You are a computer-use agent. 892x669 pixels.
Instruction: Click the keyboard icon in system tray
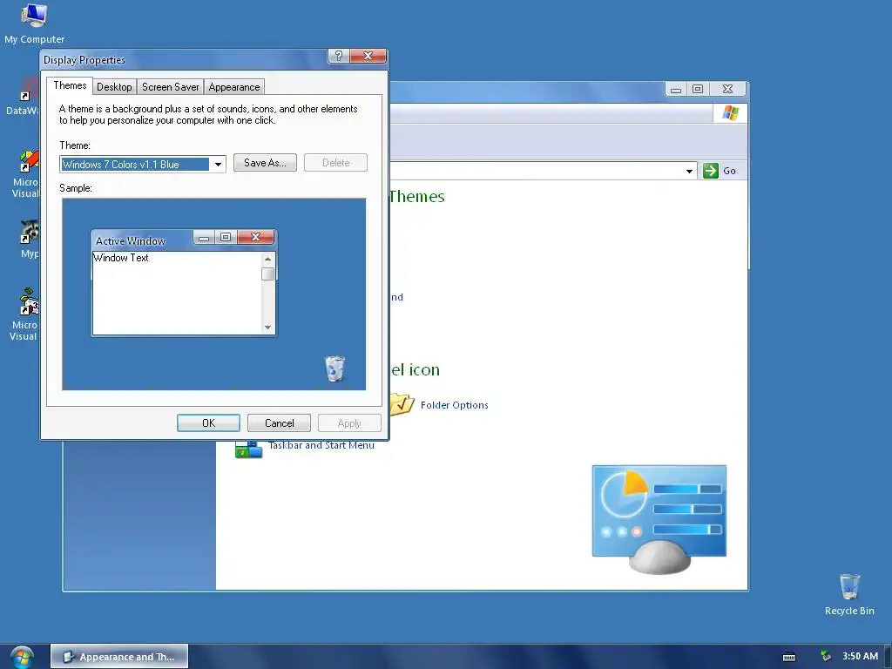coord(789,657)
